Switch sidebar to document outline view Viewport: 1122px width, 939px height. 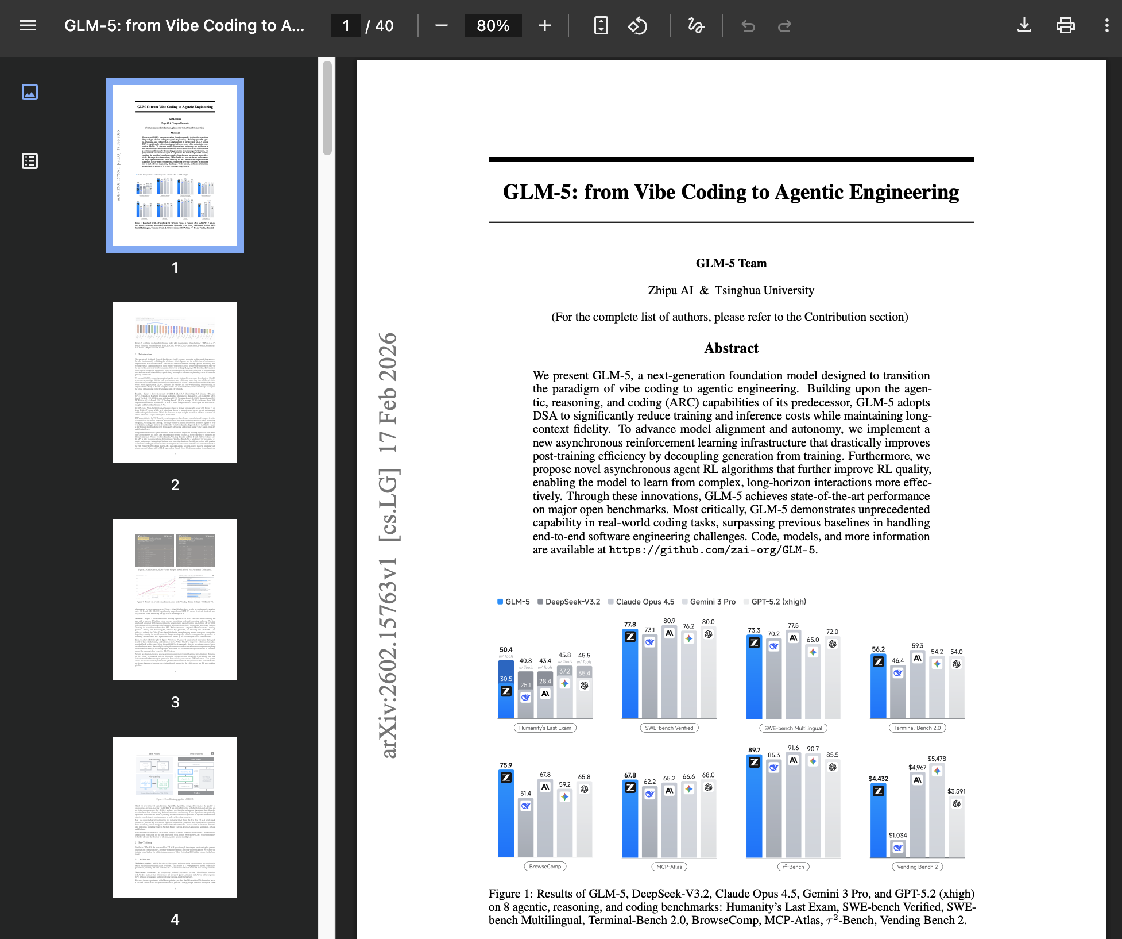(30, 161)
